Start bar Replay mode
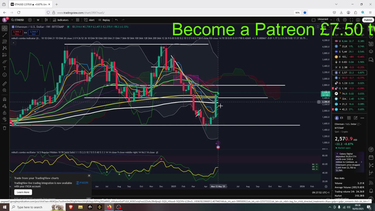 click(104, 20)
